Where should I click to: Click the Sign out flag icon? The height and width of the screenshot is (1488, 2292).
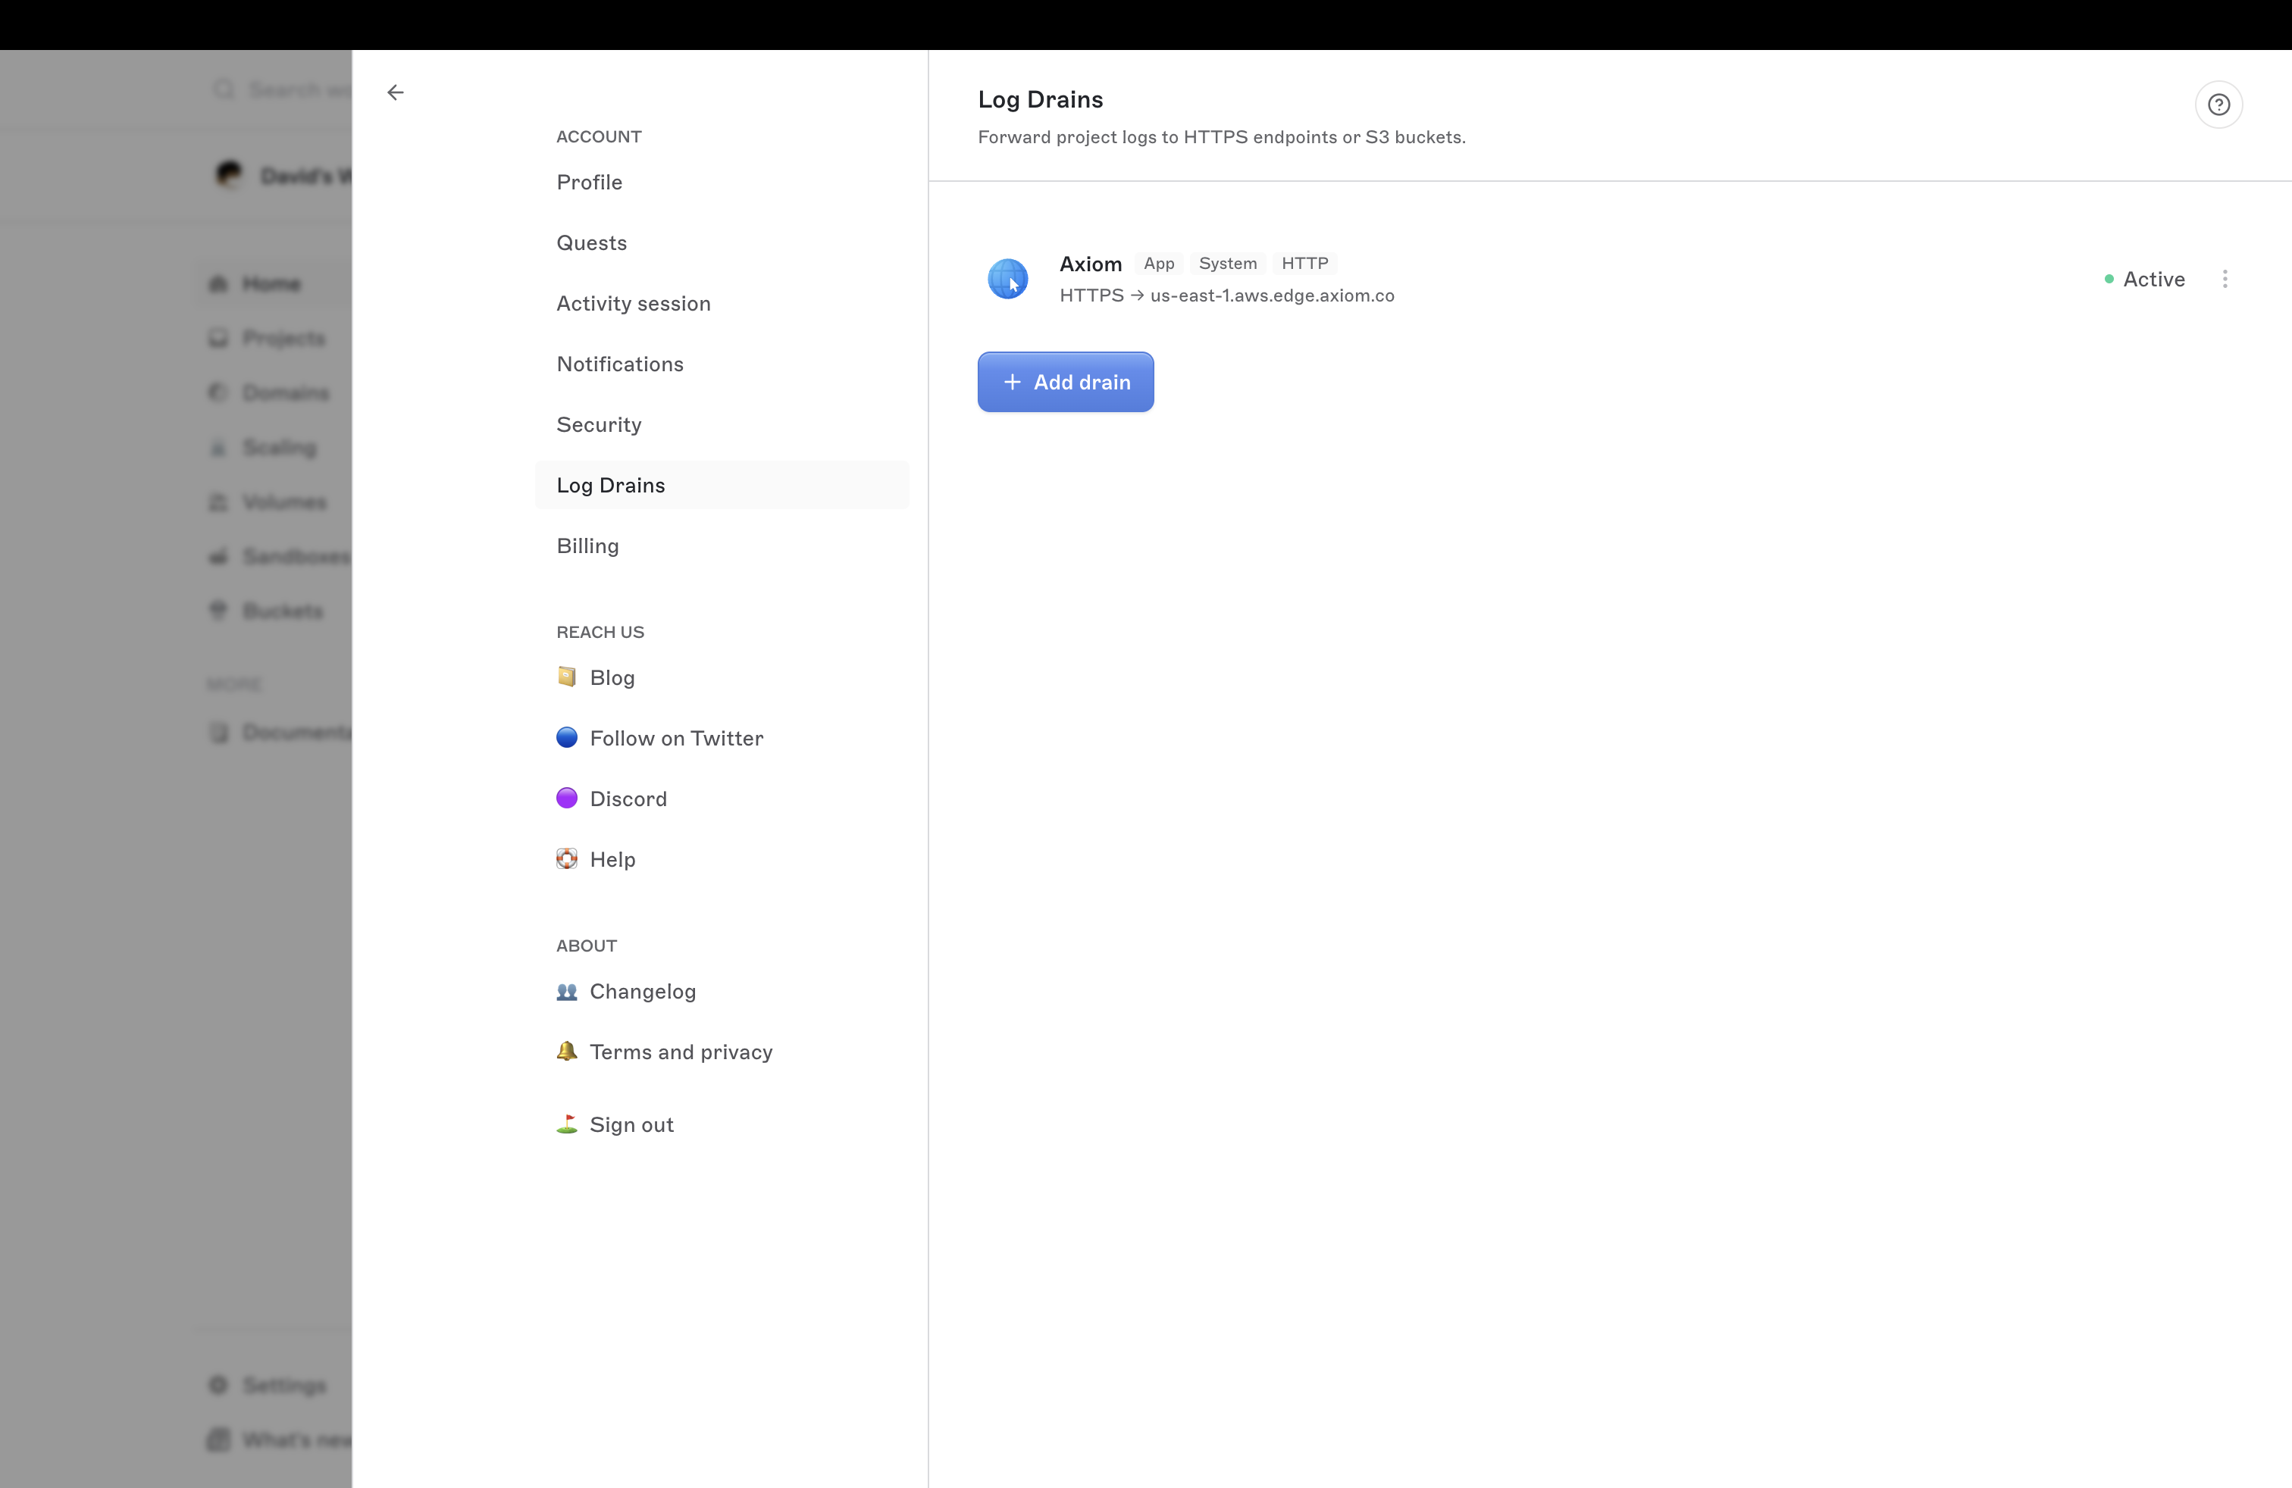566,1124
